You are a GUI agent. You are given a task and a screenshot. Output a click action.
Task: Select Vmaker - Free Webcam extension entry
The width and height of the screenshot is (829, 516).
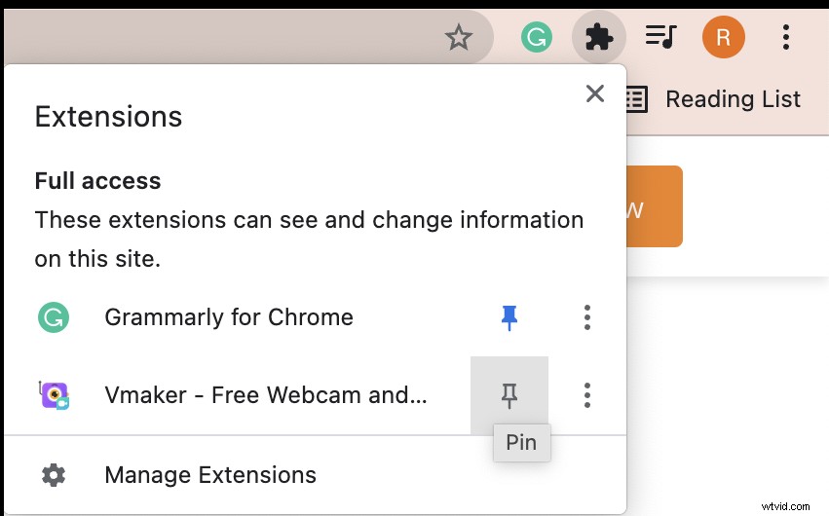[x=265, y=395]
